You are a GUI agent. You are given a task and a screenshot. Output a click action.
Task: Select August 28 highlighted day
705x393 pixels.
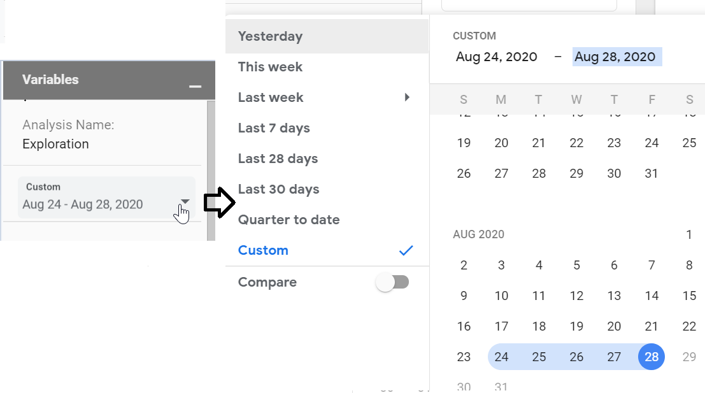(x=652, y=357)
